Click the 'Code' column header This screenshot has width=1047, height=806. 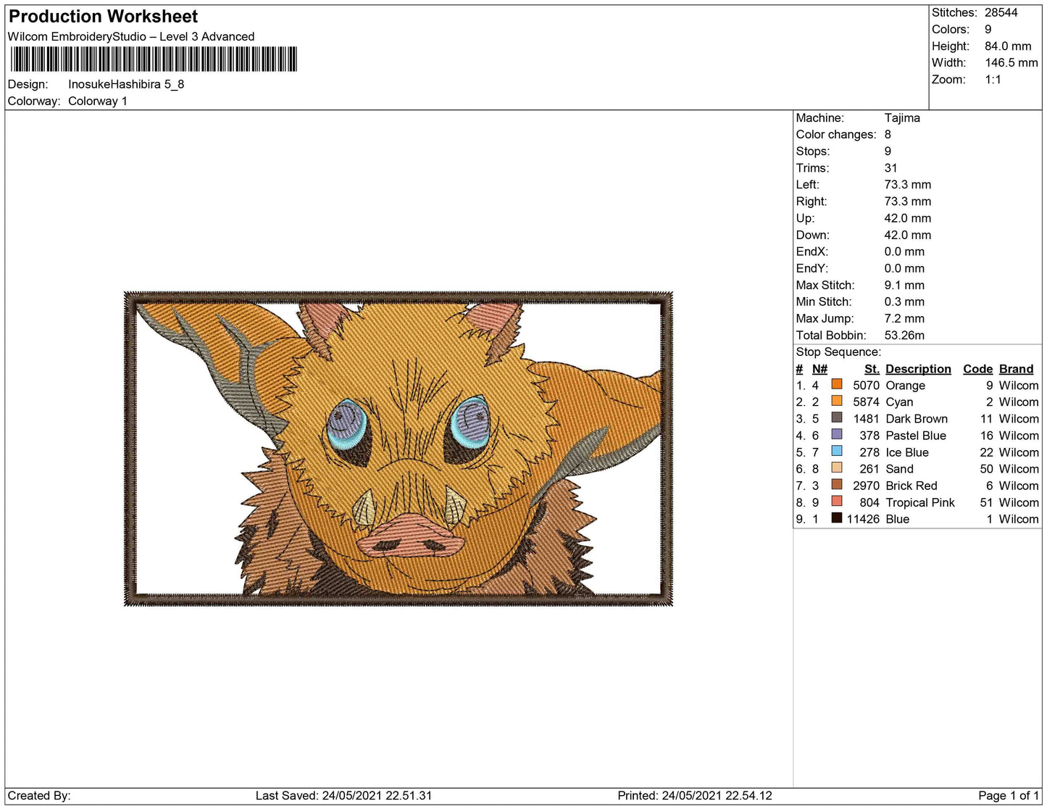[x=977, y=369]
